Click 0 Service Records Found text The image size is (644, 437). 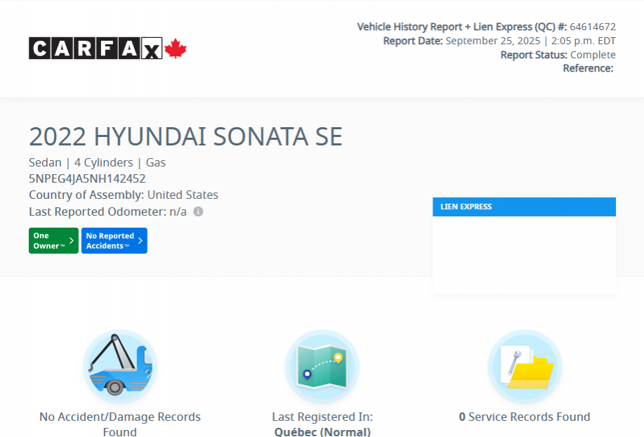click(x=525, y=417)
